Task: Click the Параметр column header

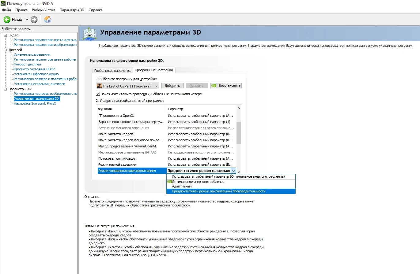Action: click(201, 109)
